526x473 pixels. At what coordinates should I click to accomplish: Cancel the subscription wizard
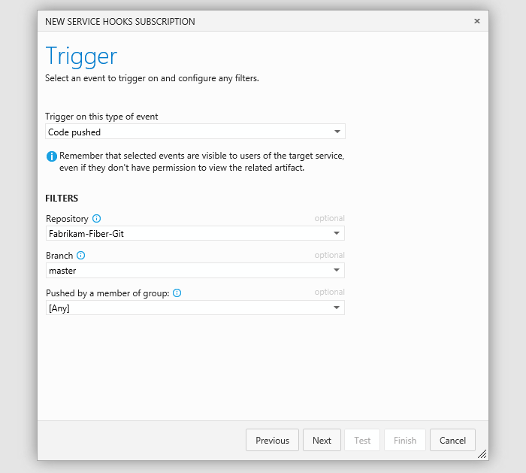(452, 440)
